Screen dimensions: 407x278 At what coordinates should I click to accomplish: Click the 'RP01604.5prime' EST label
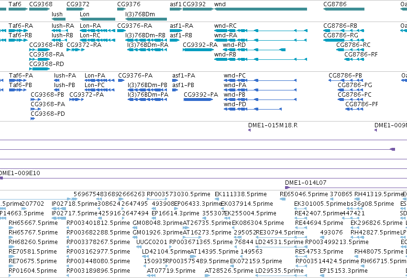tap(33, 270)
